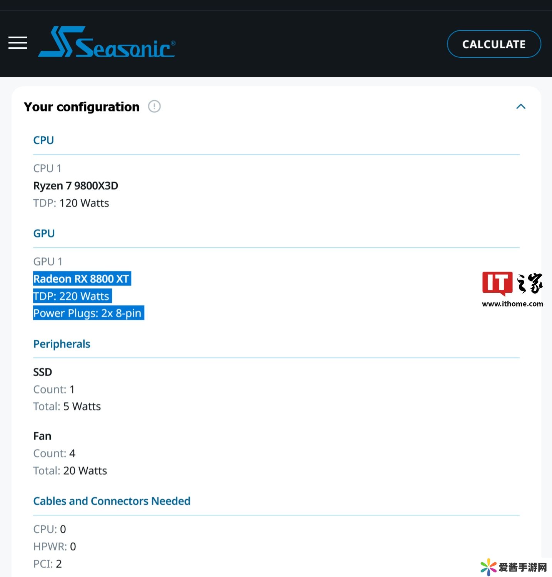Image resolution: width=552 pixels, height=577 pixels.
Task: Select the Peripherals section heading
Action: tap(62, 344)
